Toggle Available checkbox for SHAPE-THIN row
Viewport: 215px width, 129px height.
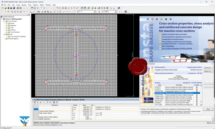coord(197,95)
